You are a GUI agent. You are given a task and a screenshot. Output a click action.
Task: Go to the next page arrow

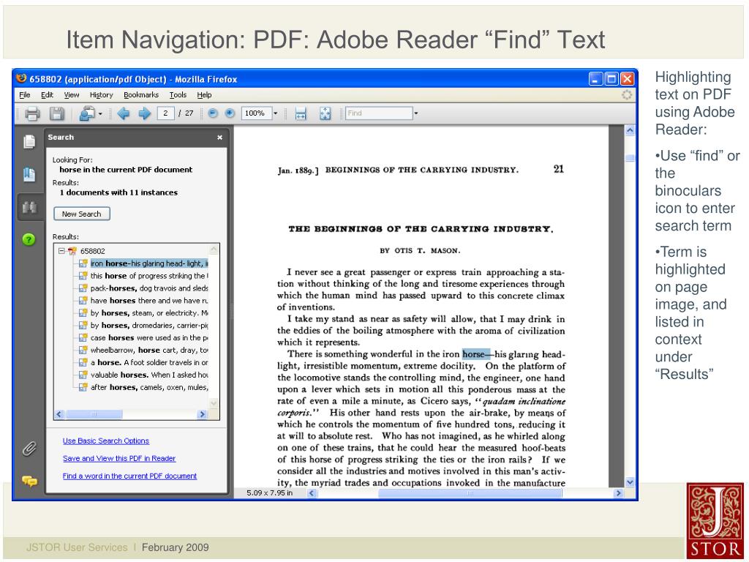(144, 113)
